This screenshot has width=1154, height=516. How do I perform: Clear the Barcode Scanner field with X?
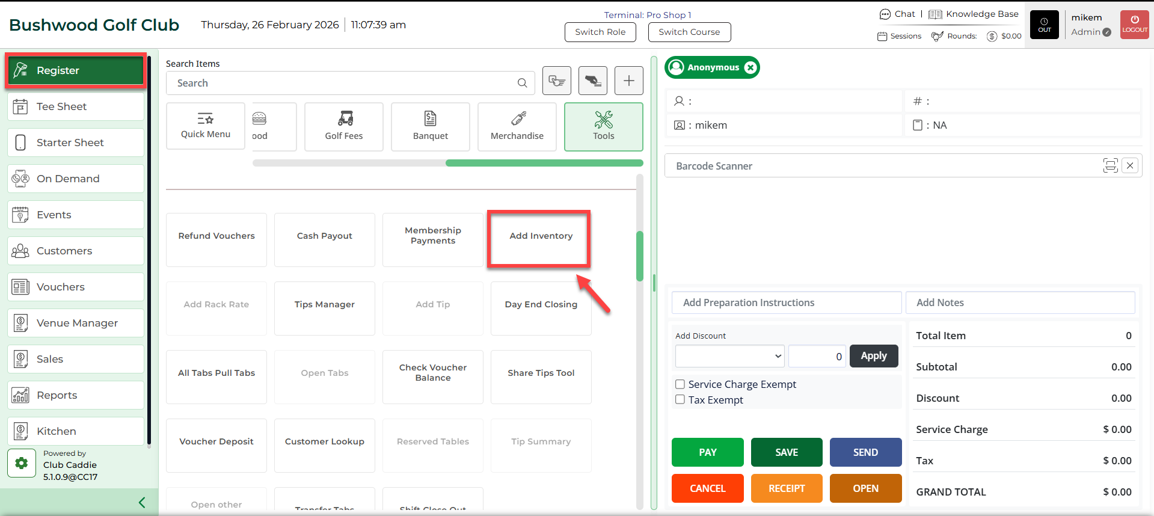tap(1130, 165)
